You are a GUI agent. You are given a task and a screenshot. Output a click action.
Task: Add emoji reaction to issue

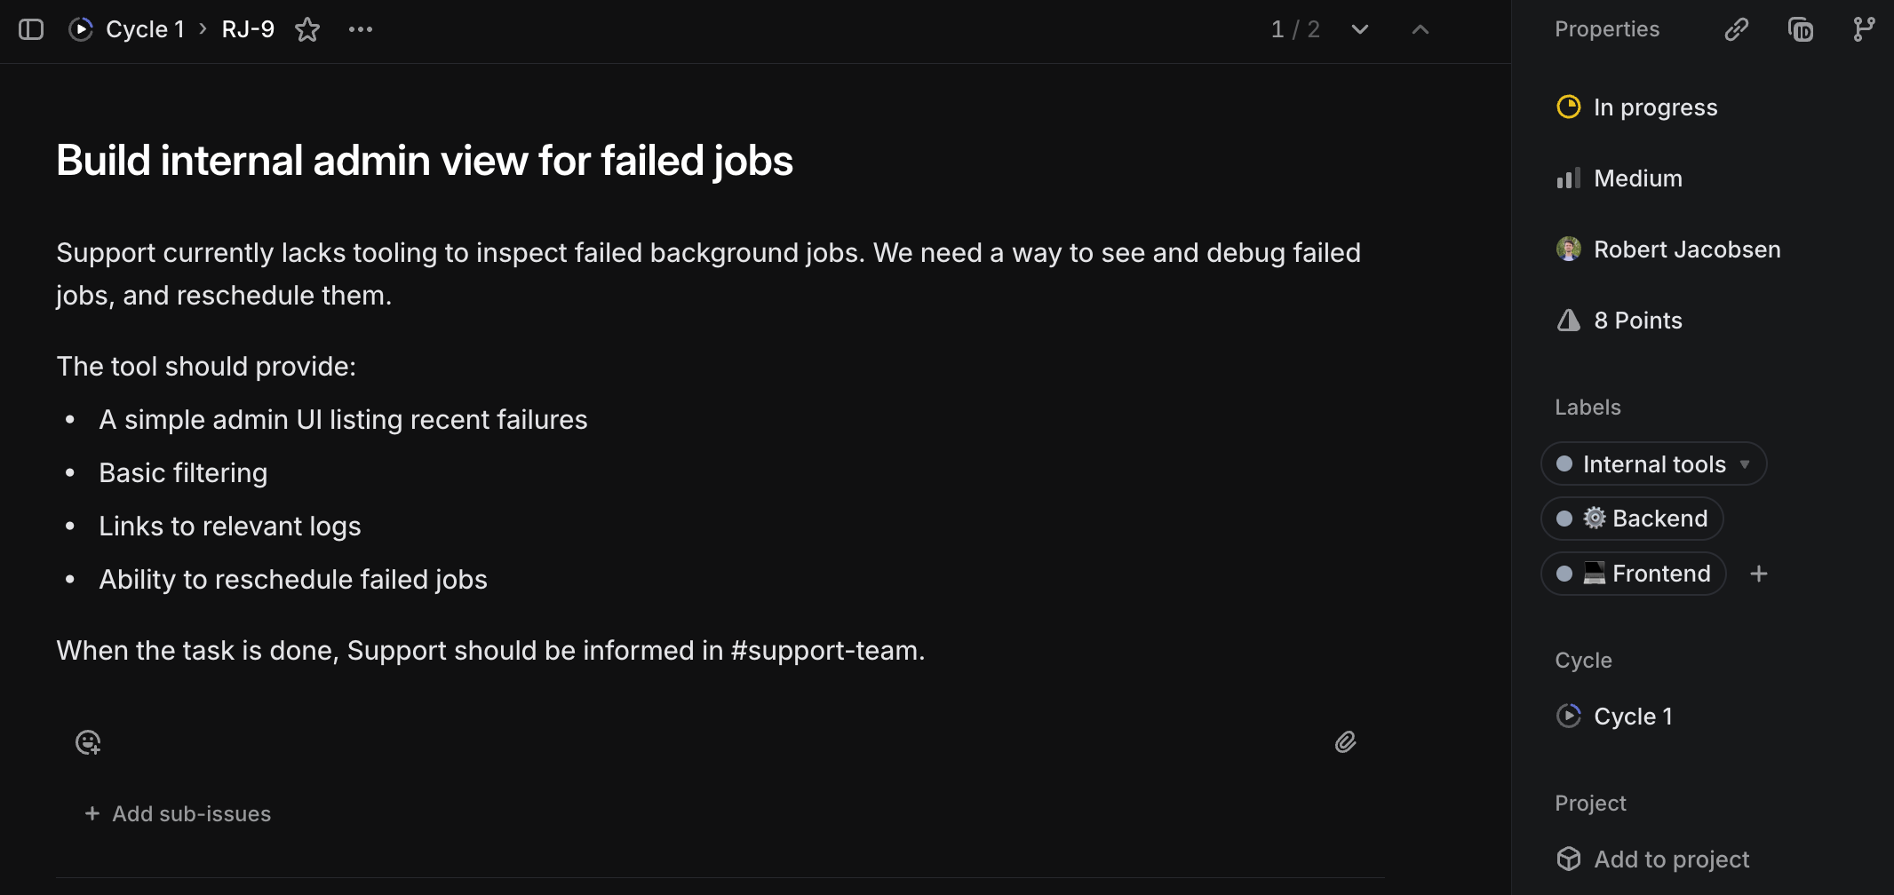point(88,742)
